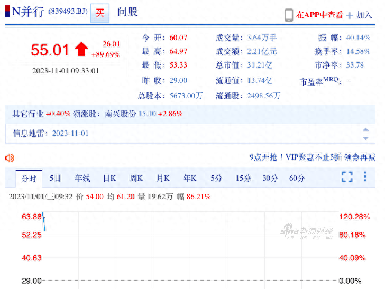
Task: Select the 60分 chart tab
Action: point(297,178)
